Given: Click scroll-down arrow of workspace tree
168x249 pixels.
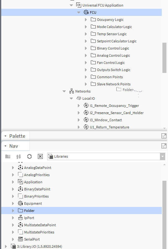Looking at the screenshot, I should pyautogui.click(x=164, y=128).
